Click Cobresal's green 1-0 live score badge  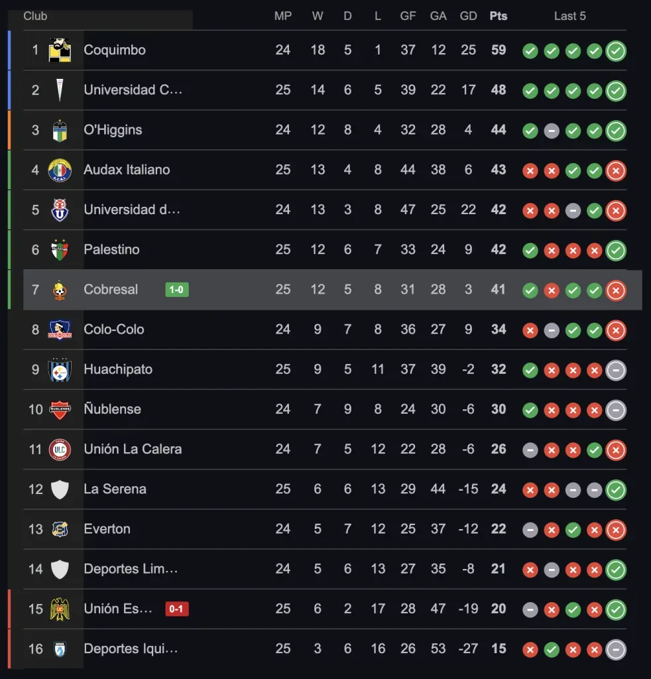177,290
